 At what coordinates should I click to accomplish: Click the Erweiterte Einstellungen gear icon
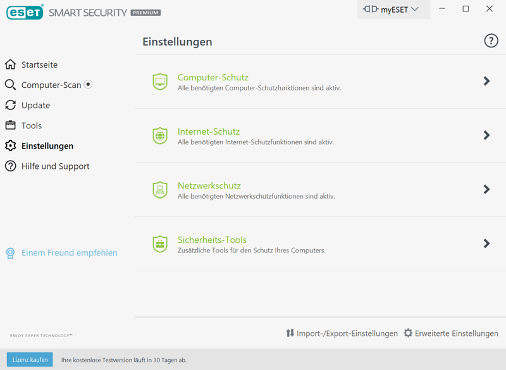(408, 333)
